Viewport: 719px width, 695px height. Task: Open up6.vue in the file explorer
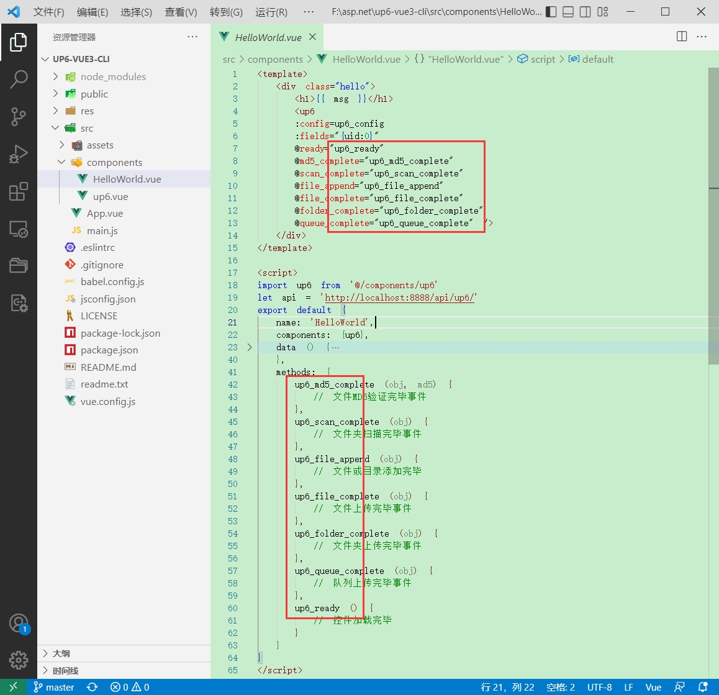coord(110,196)
